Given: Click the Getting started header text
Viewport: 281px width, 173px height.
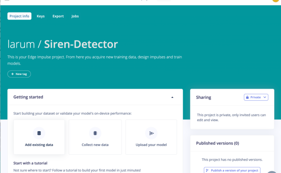Looking at the screenshot, I should coord(28,97).
